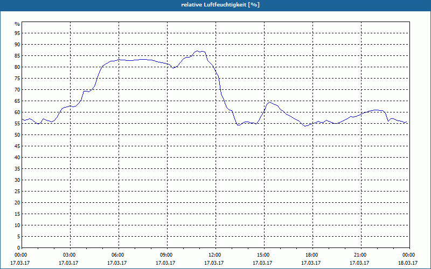Pick the 35 y-axis tick label
Image resolution: width=431 pixels, height=269 pixels.
(x=17, y=169)
